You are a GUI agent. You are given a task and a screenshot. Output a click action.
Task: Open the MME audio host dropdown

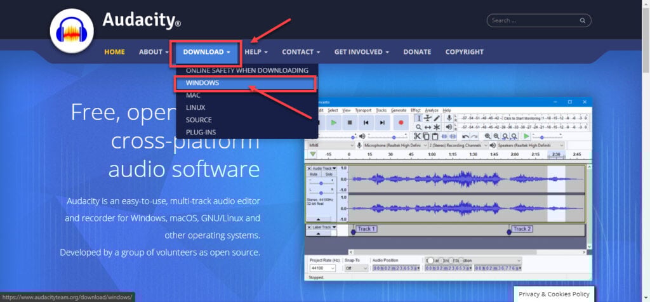coord(330,145)
